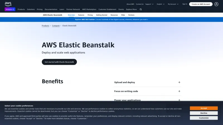Expand the Focus on writing code section
Screen dimensions: 223x125
tap(147, 91)
